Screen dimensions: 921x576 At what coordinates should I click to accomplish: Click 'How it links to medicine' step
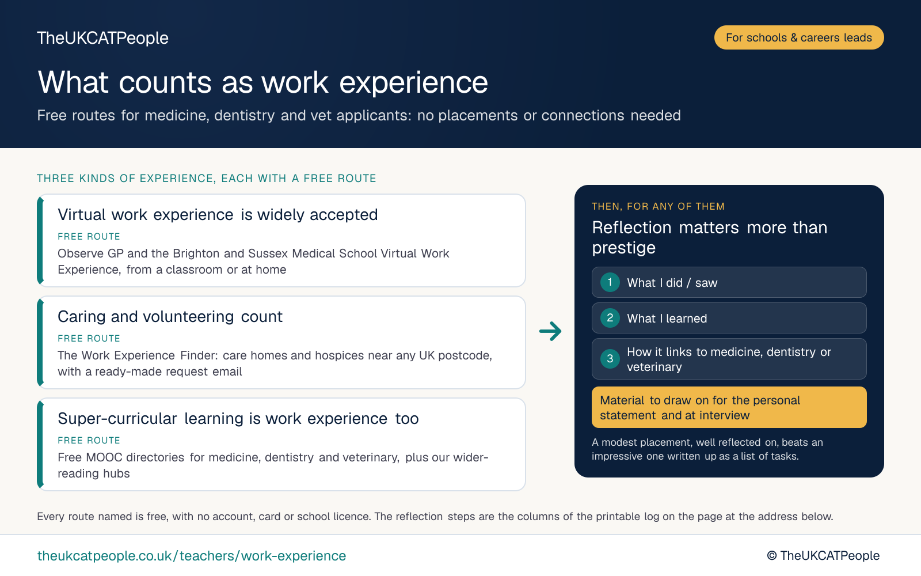729,359
